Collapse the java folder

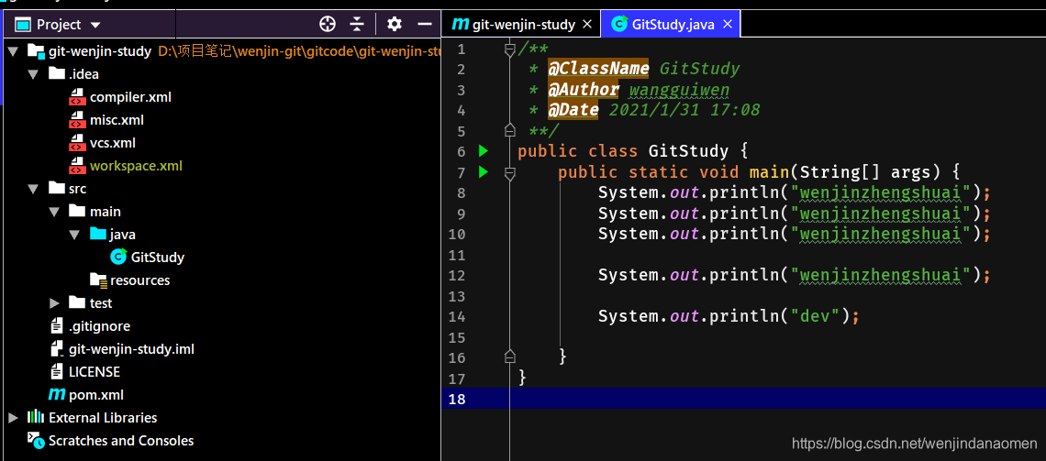(x=74, y=235)
